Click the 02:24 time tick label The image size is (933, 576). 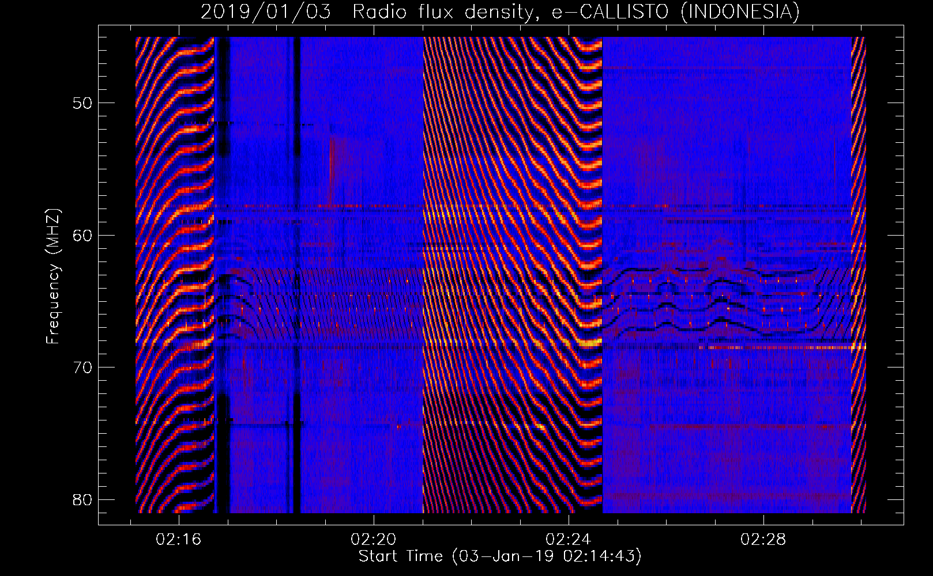point(569,540)
